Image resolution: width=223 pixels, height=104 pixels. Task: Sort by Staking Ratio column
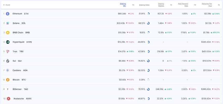[x=144, y=5]
